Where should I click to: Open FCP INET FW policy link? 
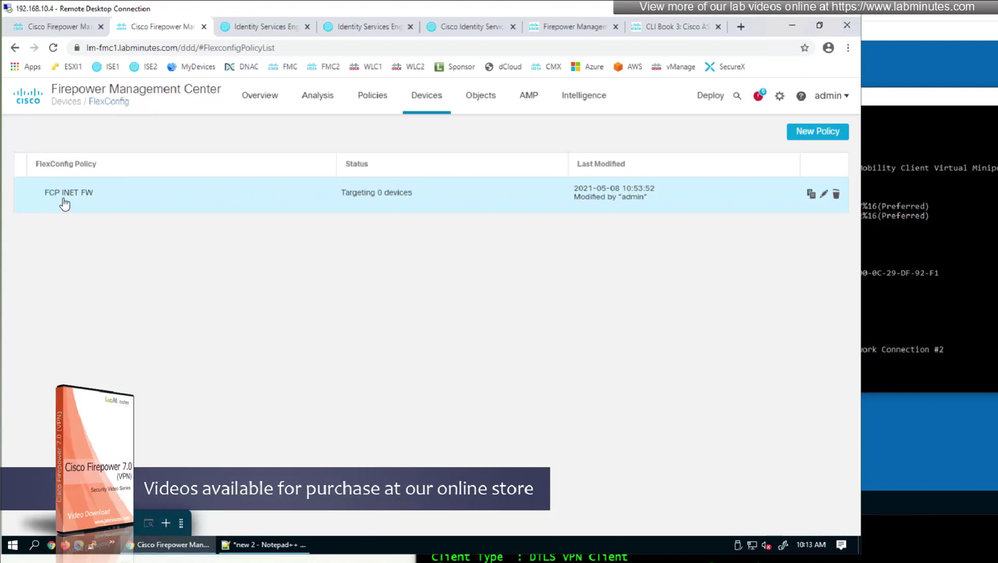click(x=69, y=193)
